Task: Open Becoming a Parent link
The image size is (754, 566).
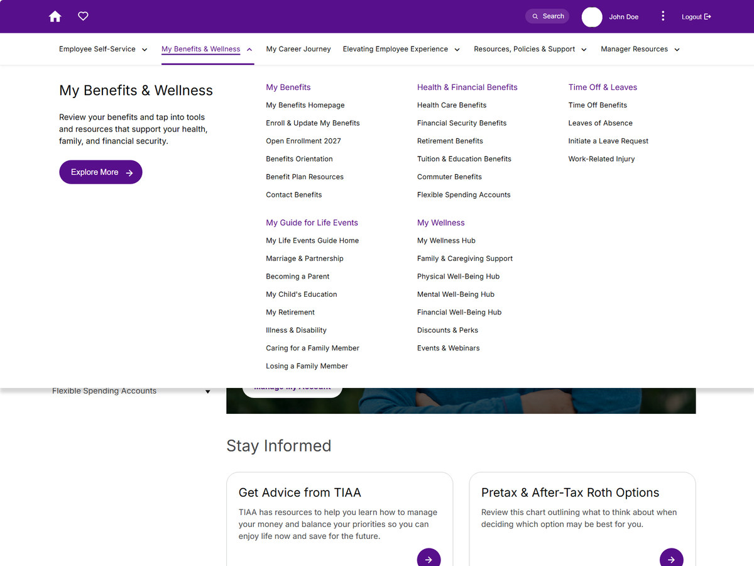Action: [x=298, y=277]
